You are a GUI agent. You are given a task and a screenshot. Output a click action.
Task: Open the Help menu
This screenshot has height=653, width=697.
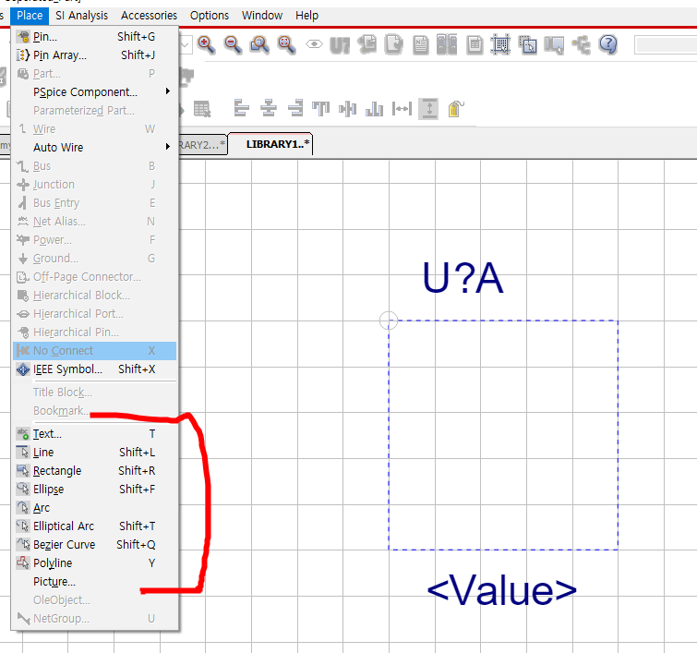pos(306,16)
